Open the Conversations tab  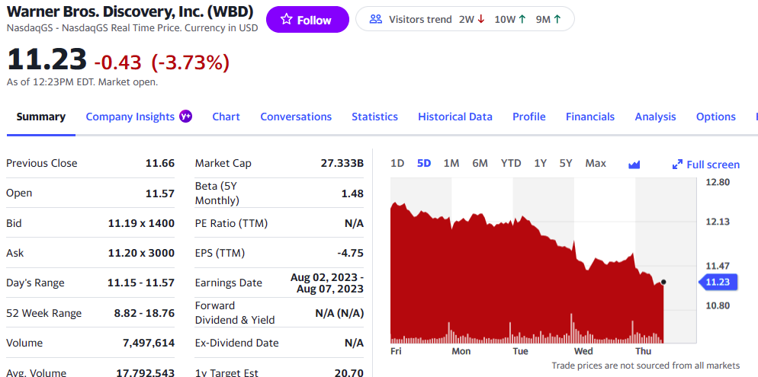coord(296,117)
